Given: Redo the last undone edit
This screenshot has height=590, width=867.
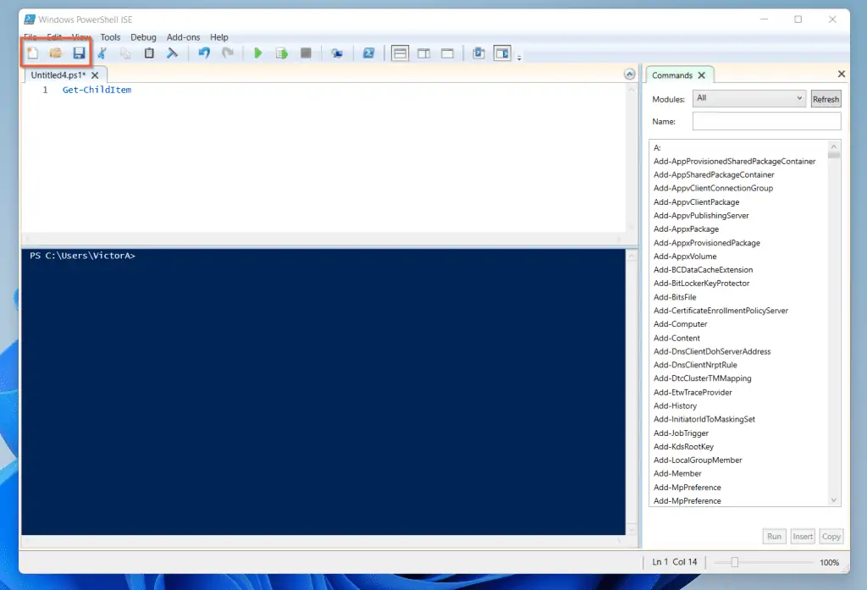Looking at the screenshot, I should coord(227,53).
